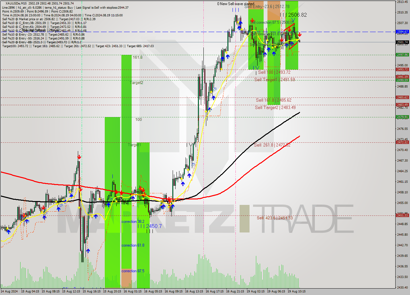Image resolution: width=410 pixels, height=295 pixels.
Task: Click the '15 Aug 12:15' time axis label
Action: [x=72, y=292]
